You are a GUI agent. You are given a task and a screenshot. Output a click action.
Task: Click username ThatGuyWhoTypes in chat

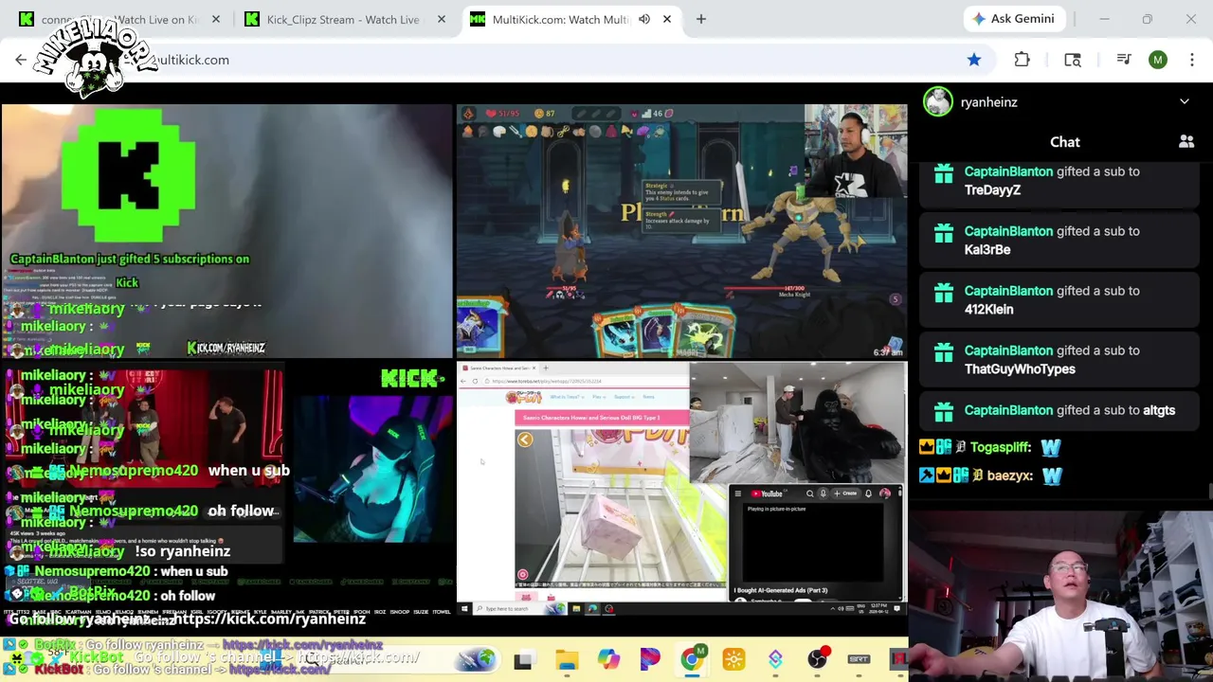(1020, 369)
